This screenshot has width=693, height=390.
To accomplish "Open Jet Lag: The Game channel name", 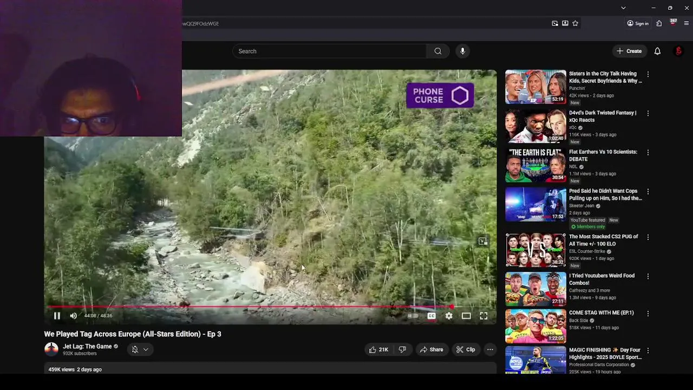I will pos(87,346).
